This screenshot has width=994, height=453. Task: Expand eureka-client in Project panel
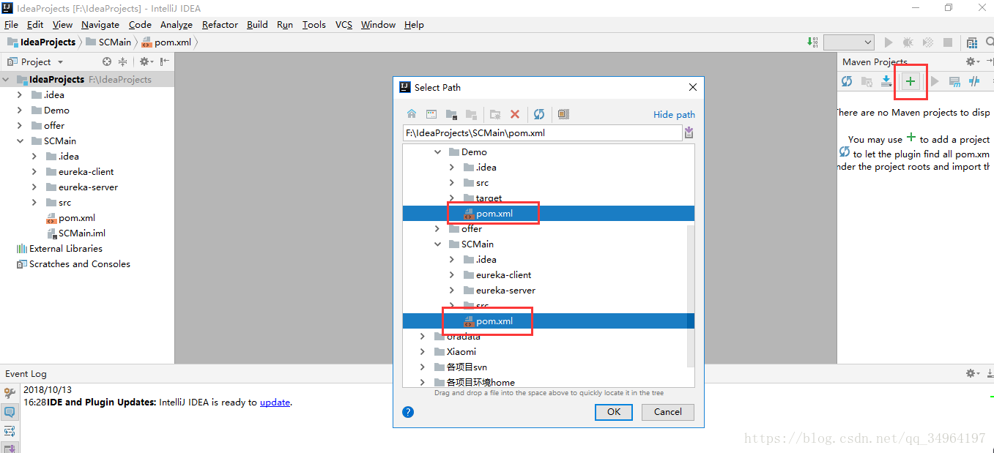click(34, 171)
